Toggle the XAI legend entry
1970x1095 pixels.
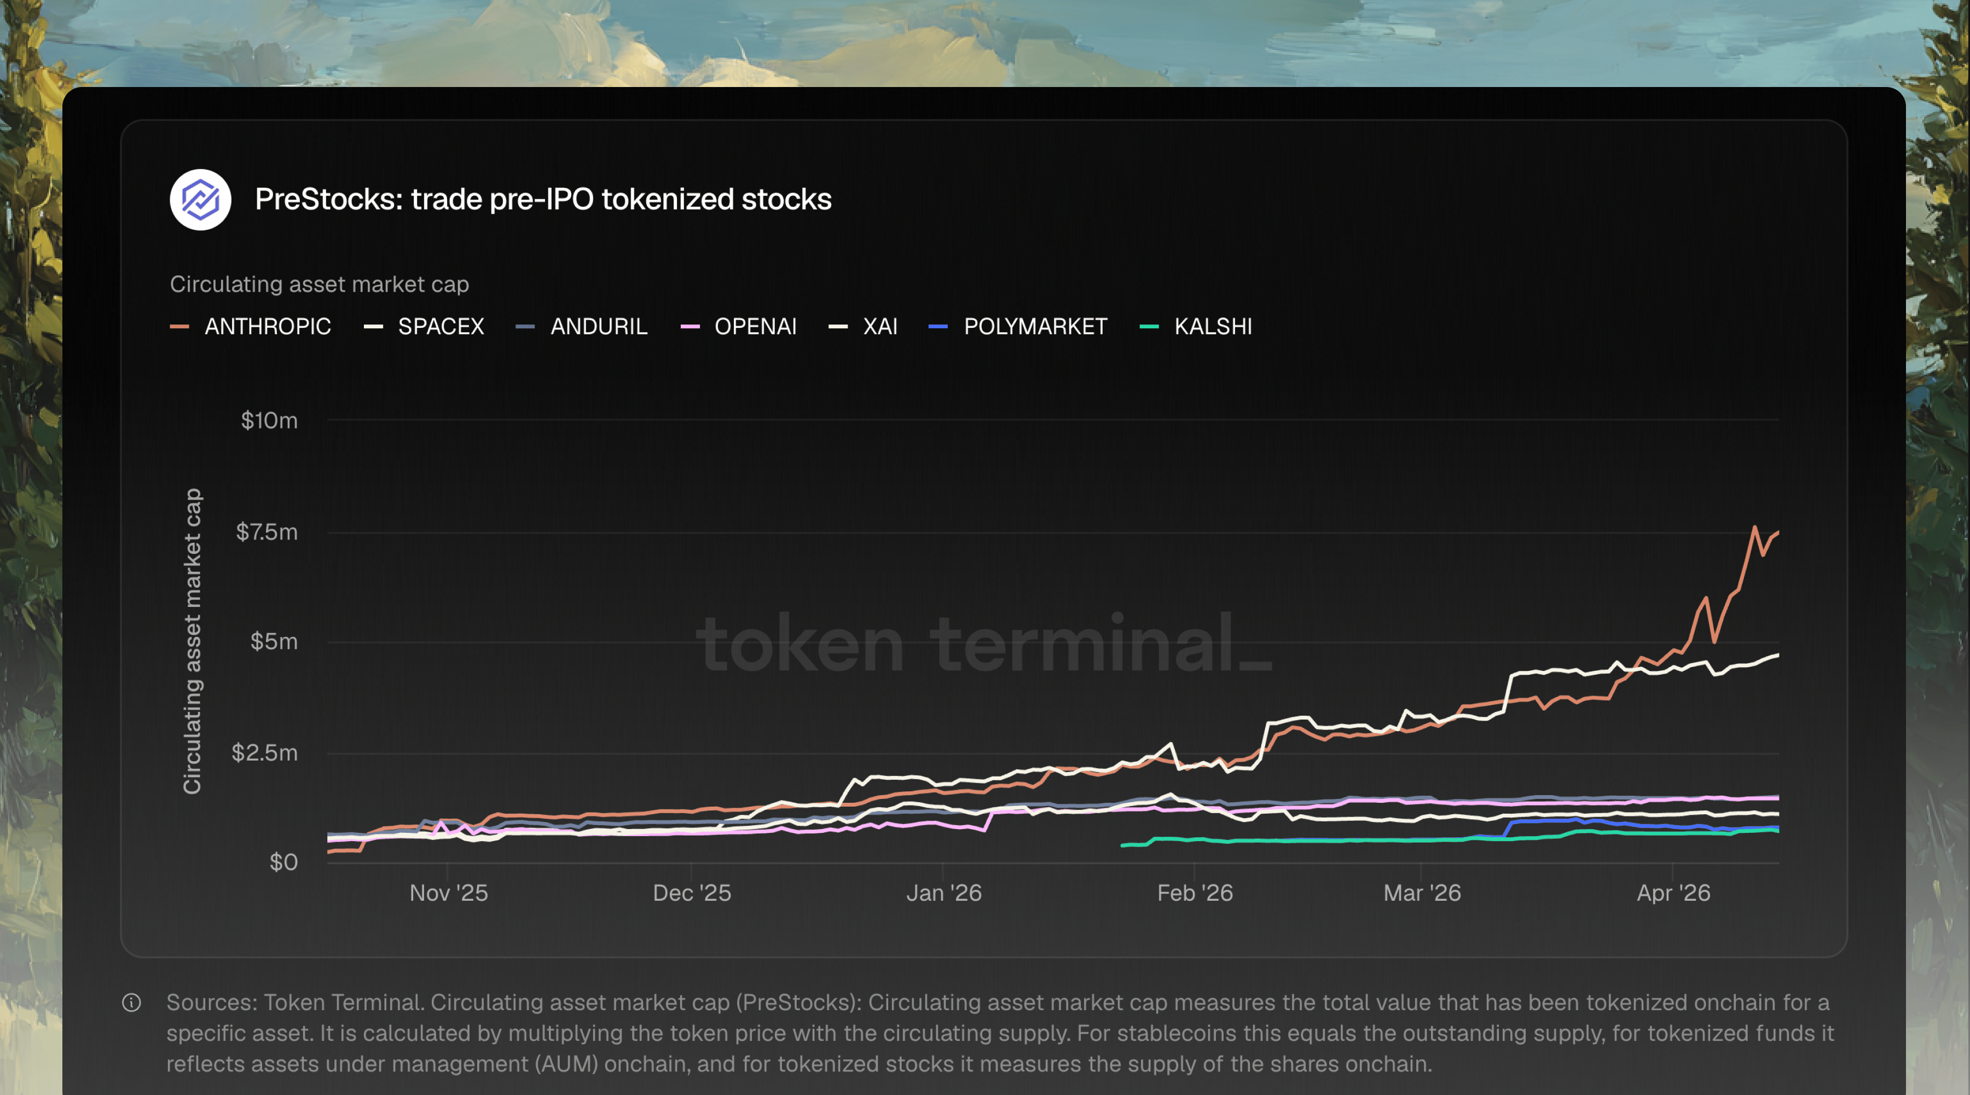pyautogui.click(x=879, y=327)
